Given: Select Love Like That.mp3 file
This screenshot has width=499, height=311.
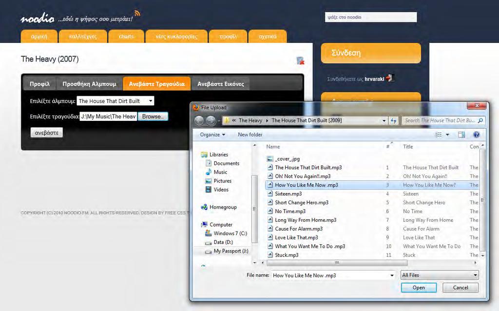Looking at the screenshot, I should point(296,237).
